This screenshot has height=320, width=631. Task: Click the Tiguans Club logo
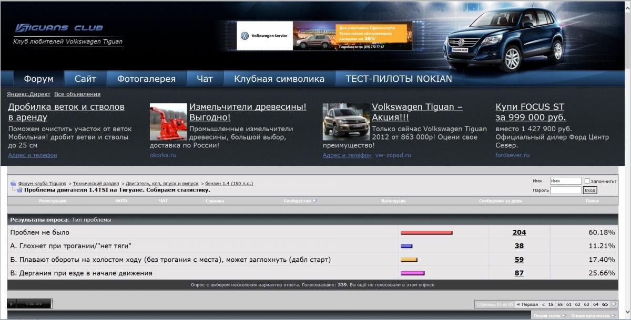click(x=59, y=28)
